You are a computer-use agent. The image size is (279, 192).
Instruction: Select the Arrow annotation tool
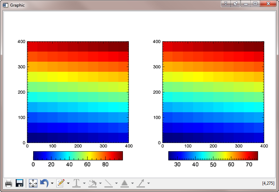[141, 183]
